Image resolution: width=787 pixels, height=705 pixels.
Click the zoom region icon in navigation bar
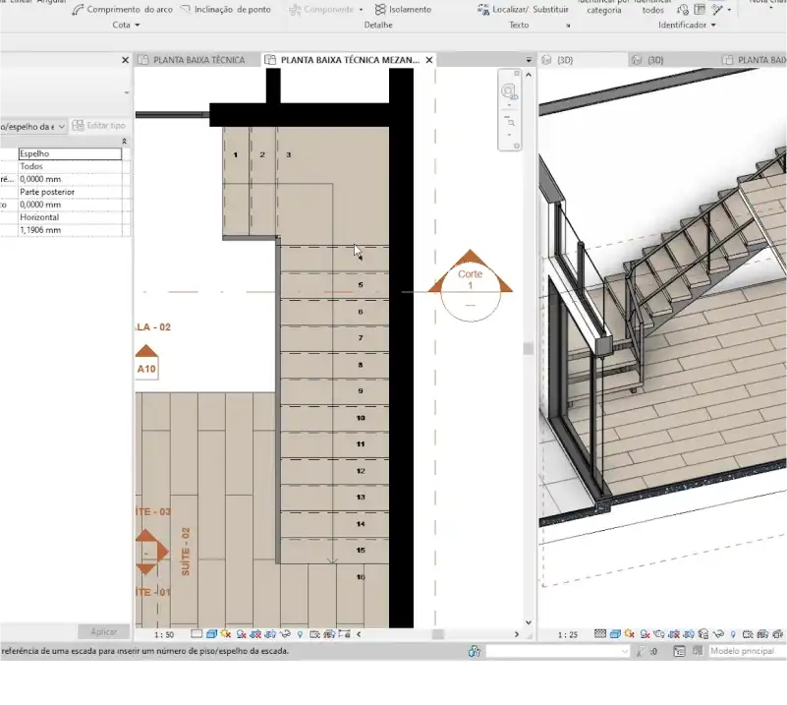(510, 122)
